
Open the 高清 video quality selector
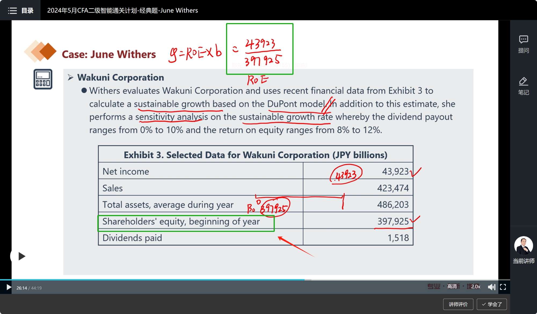pos(452,287)
